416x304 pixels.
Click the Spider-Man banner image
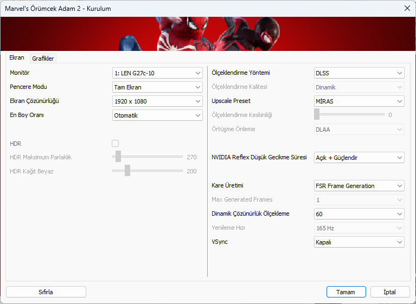(208, 34)
